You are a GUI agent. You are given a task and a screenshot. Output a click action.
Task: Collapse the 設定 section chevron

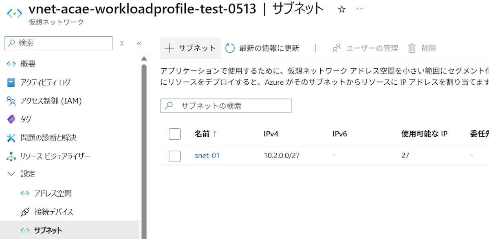tap(11, 174)
